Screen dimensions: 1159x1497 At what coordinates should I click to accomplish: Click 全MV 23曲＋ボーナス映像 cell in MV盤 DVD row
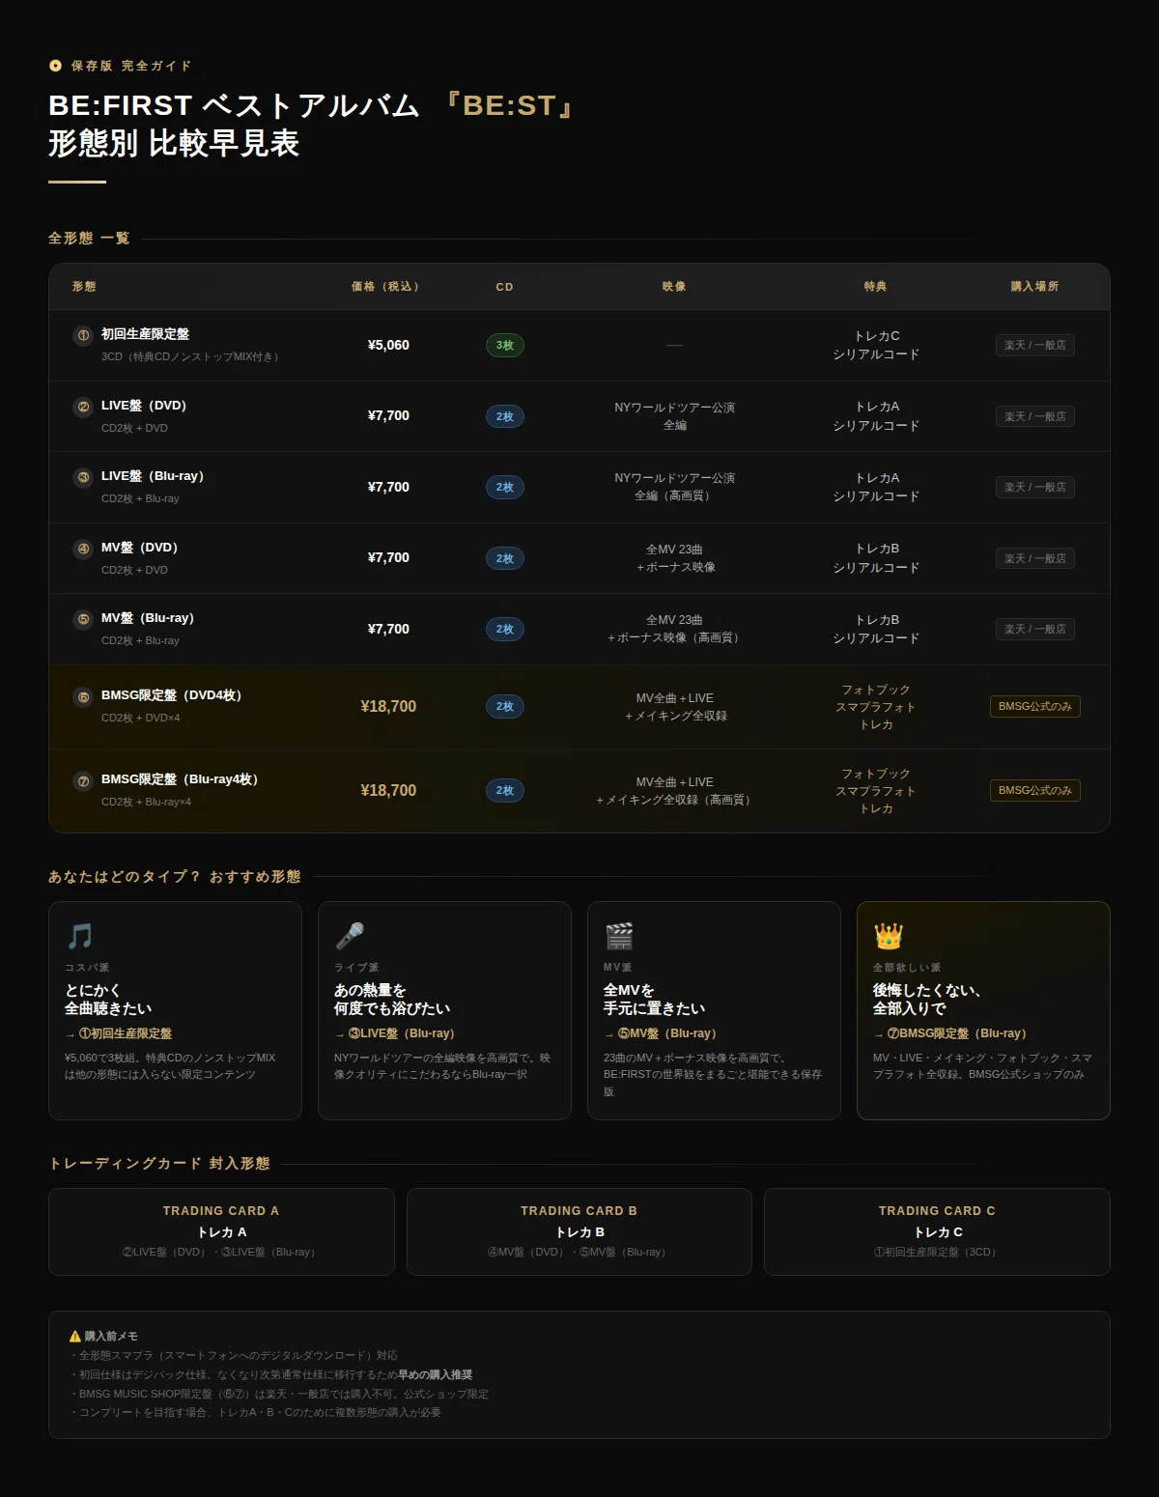[674, 558]
